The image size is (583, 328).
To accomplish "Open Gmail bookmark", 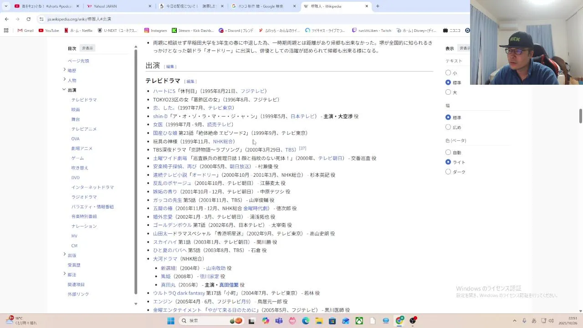I will [26, 31].
